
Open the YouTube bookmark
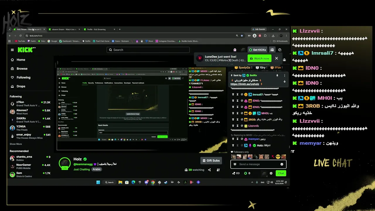click(x=20, y=41)
